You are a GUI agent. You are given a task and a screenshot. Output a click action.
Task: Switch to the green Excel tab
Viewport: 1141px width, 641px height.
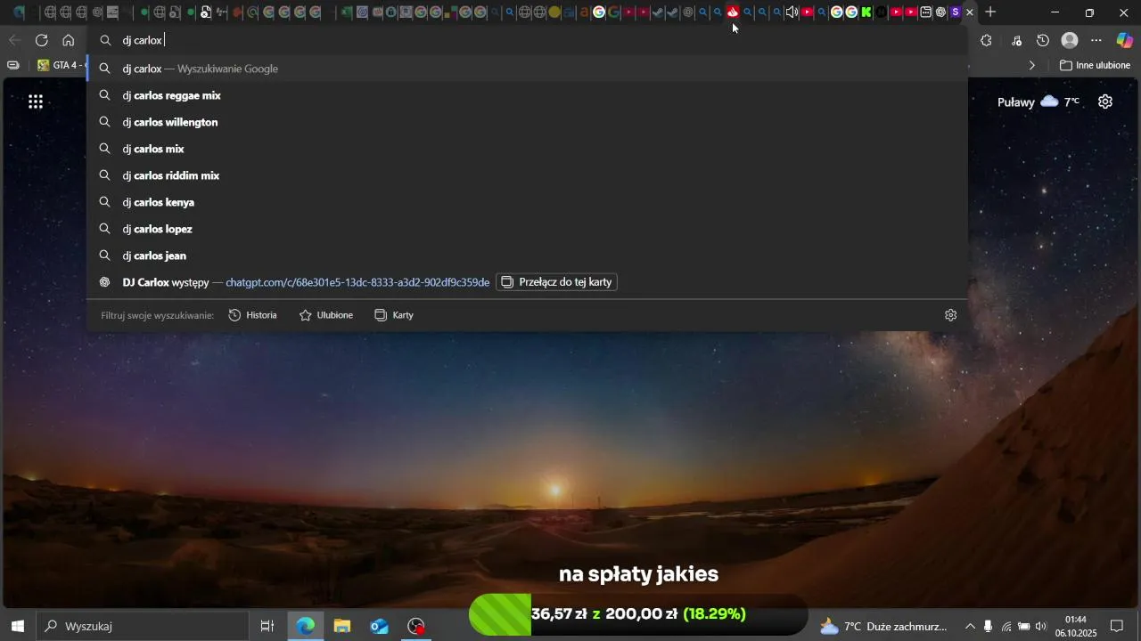[x=347, y=12]
